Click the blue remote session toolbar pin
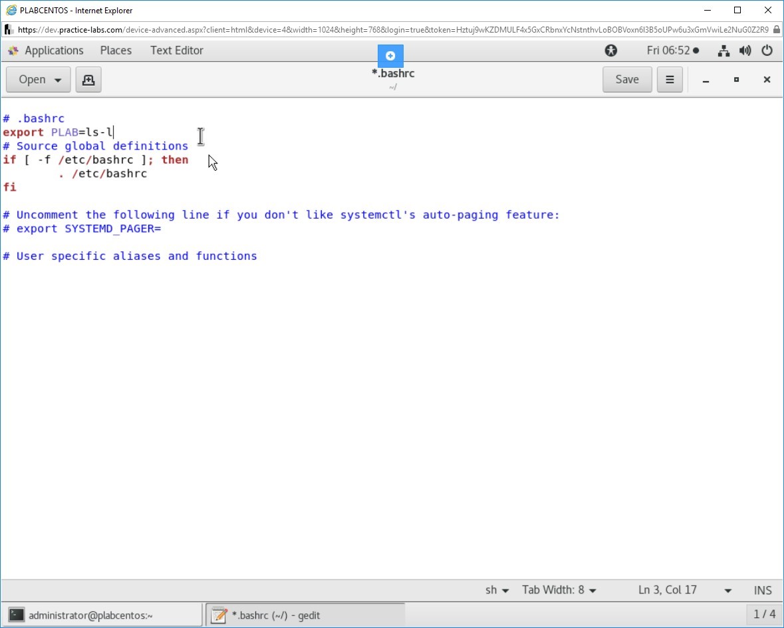Image resolution: width=784 pixels, height=628 pixels. point(390,56)
